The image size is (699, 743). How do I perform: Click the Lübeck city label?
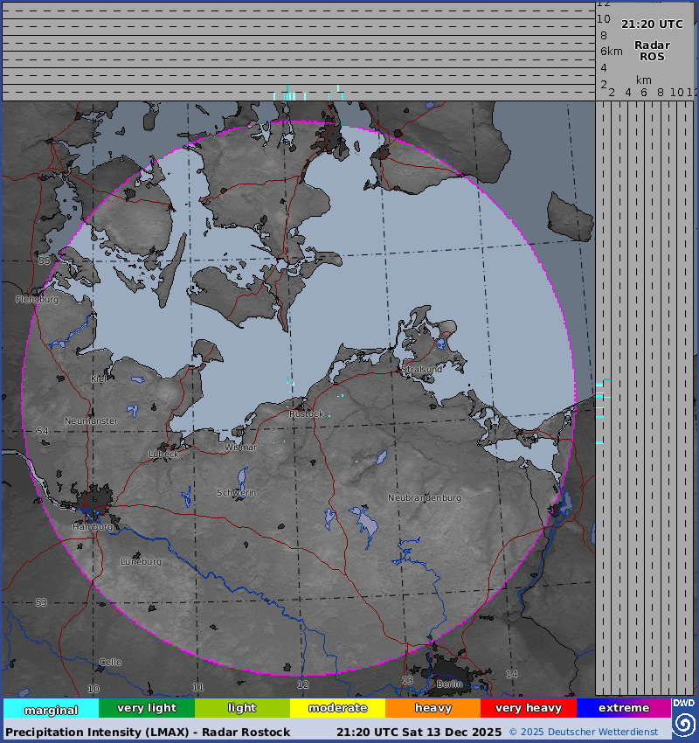[163, 454]
